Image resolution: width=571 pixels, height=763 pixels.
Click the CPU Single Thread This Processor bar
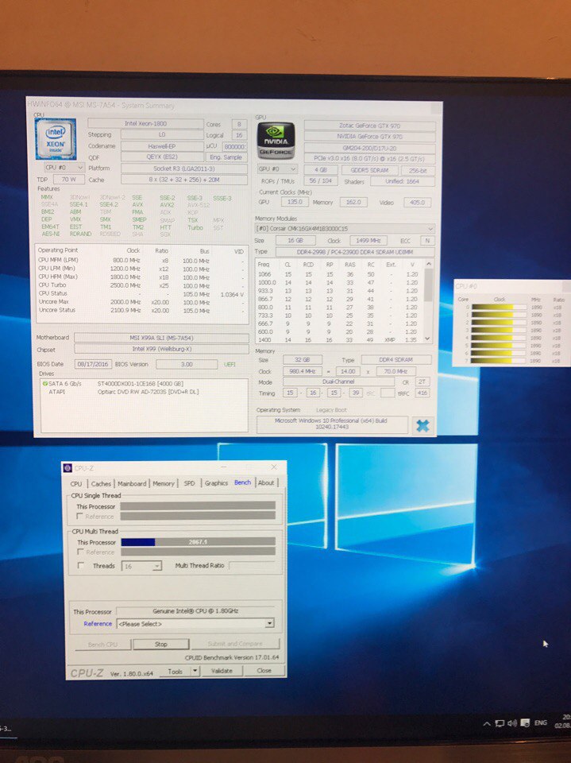coord(198,506)
